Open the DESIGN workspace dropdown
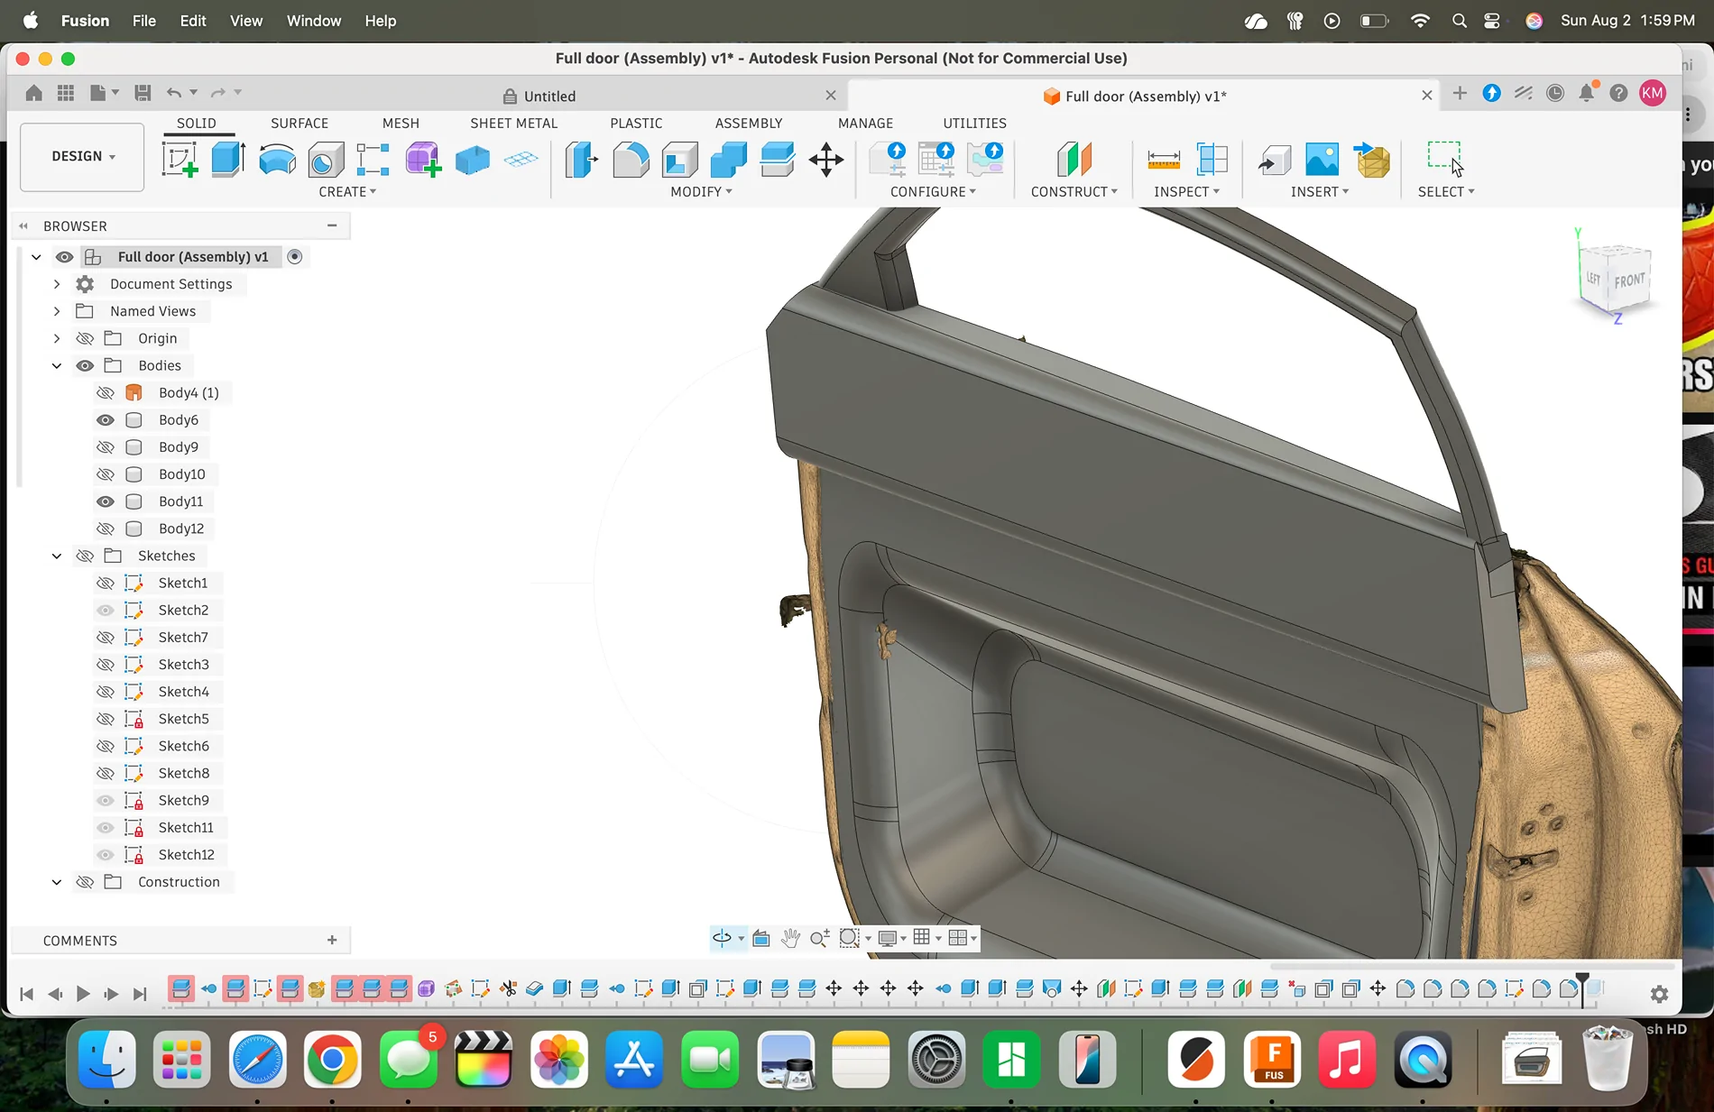 [x=82, y=157]
